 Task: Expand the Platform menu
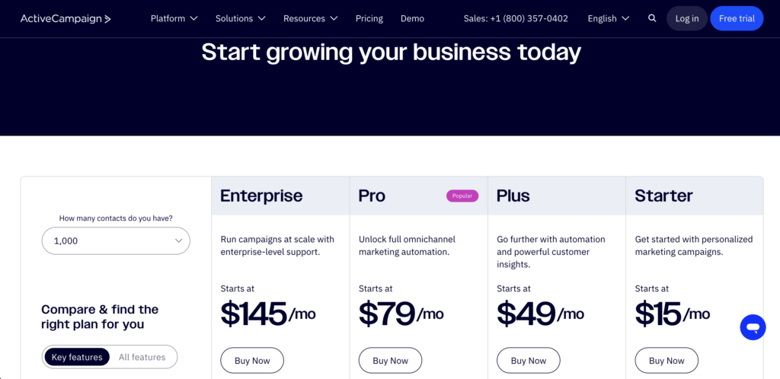(174, 18)
